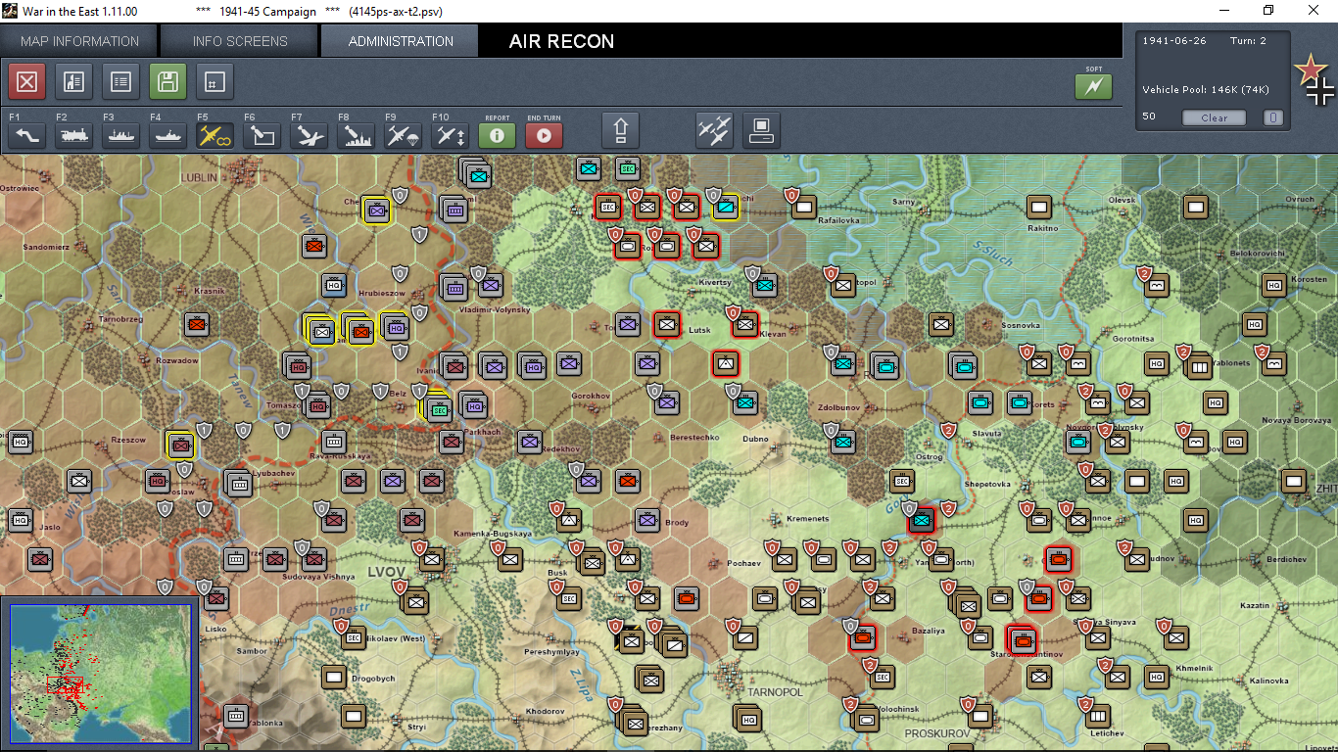Click the TARNOPOL city label

click(775, 692)
